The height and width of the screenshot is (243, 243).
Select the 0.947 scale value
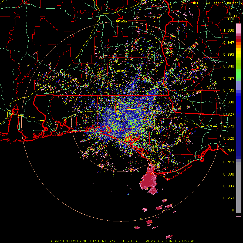coord(229,42)
